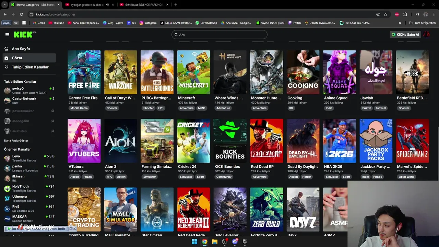The height and width of the screenshot is (247, 439).
Task: Open Farming Simulator category title
Action: click(x=157, y=167)
